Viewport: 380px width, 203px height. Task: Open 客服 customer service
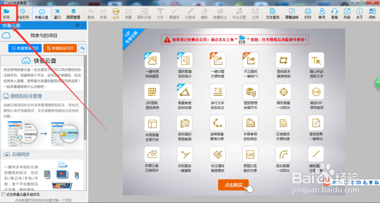pyautogui.click(x=335, y=14)
